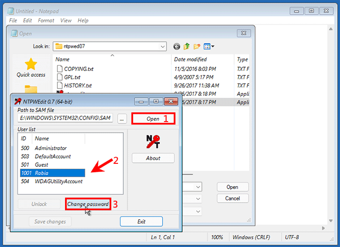Image resolution: width=340 pixels, height=247 pixels.
Task: Click Change password button
Action: pyautogui.click(x=88, y=204)
